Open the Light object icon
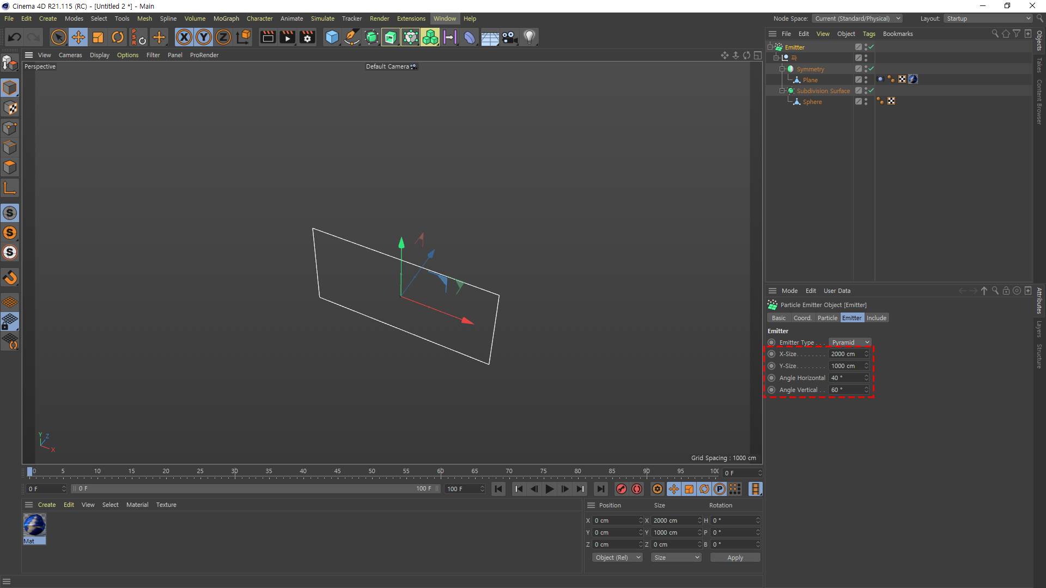The image size is (1046, 588). [x=530, y=37]
